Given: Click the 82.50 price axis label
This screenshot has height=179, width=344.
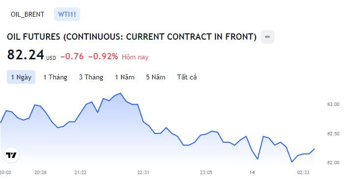Looking at the screenshot, I should pos(333,133).
